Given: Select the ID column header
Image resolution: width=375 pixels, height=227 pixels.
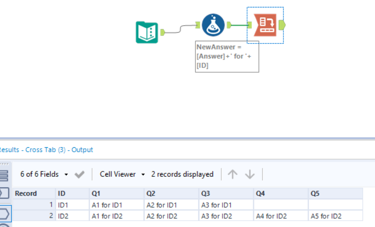Looking at the screenshot, I should 72,194.
